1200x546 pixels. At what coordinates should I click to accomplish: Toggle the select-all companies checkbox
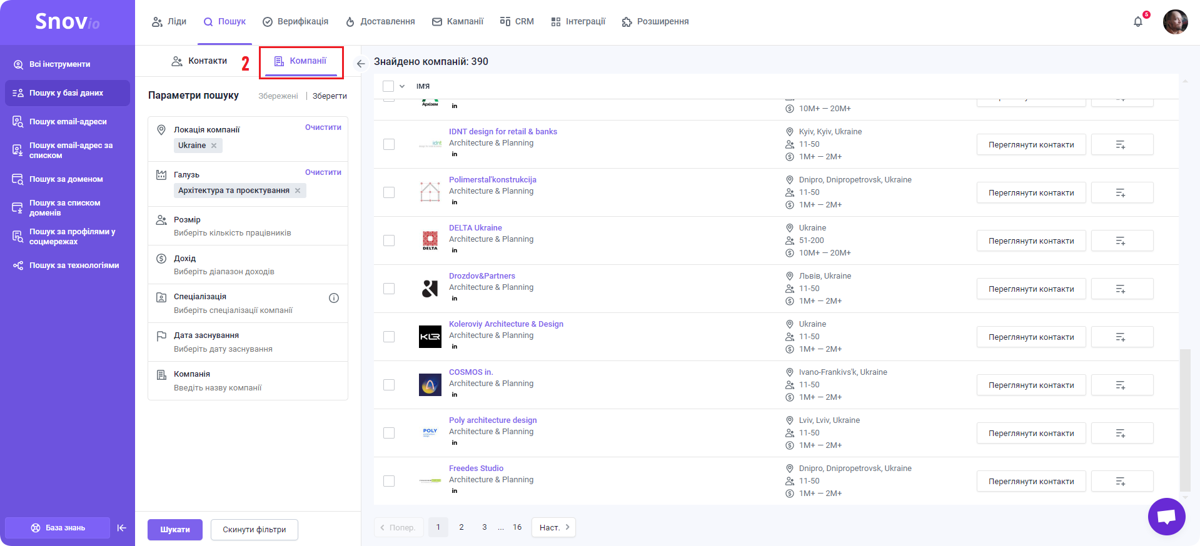388,86
